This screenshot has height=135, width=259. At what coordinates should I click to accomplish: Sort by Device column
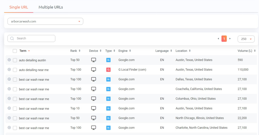95,51
